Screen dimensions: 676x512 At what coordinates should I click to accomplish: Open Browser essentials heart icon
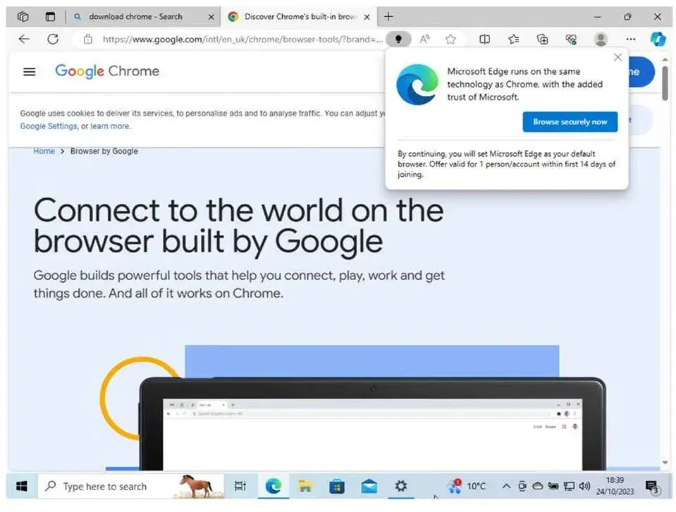[x=571, y=39]
